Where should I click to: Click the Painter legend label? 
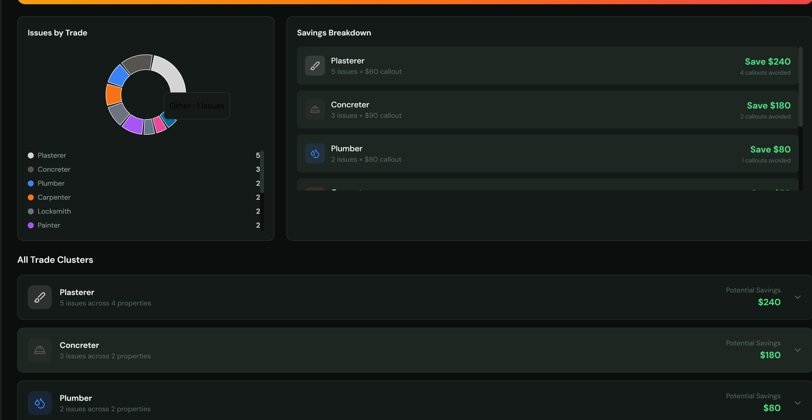[x=49, y=225]
